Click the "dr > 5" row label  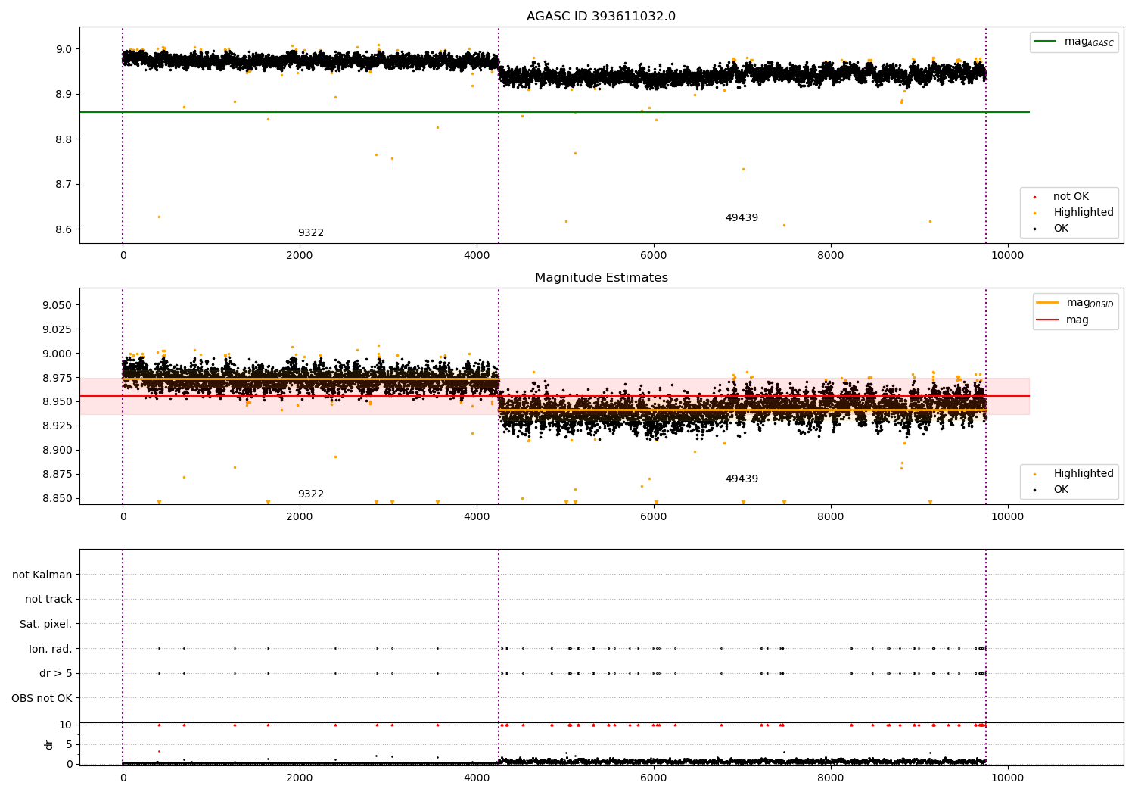56,674
